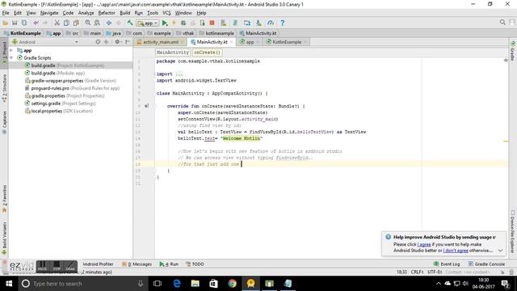
Task: Click the Sync Project with Gradle icon
Action: pos(235,23)
